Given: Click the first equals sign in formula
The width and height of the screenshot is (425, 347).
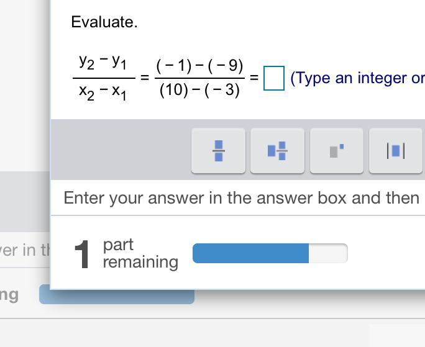Looking at the screenshot, I should point(144,78).
